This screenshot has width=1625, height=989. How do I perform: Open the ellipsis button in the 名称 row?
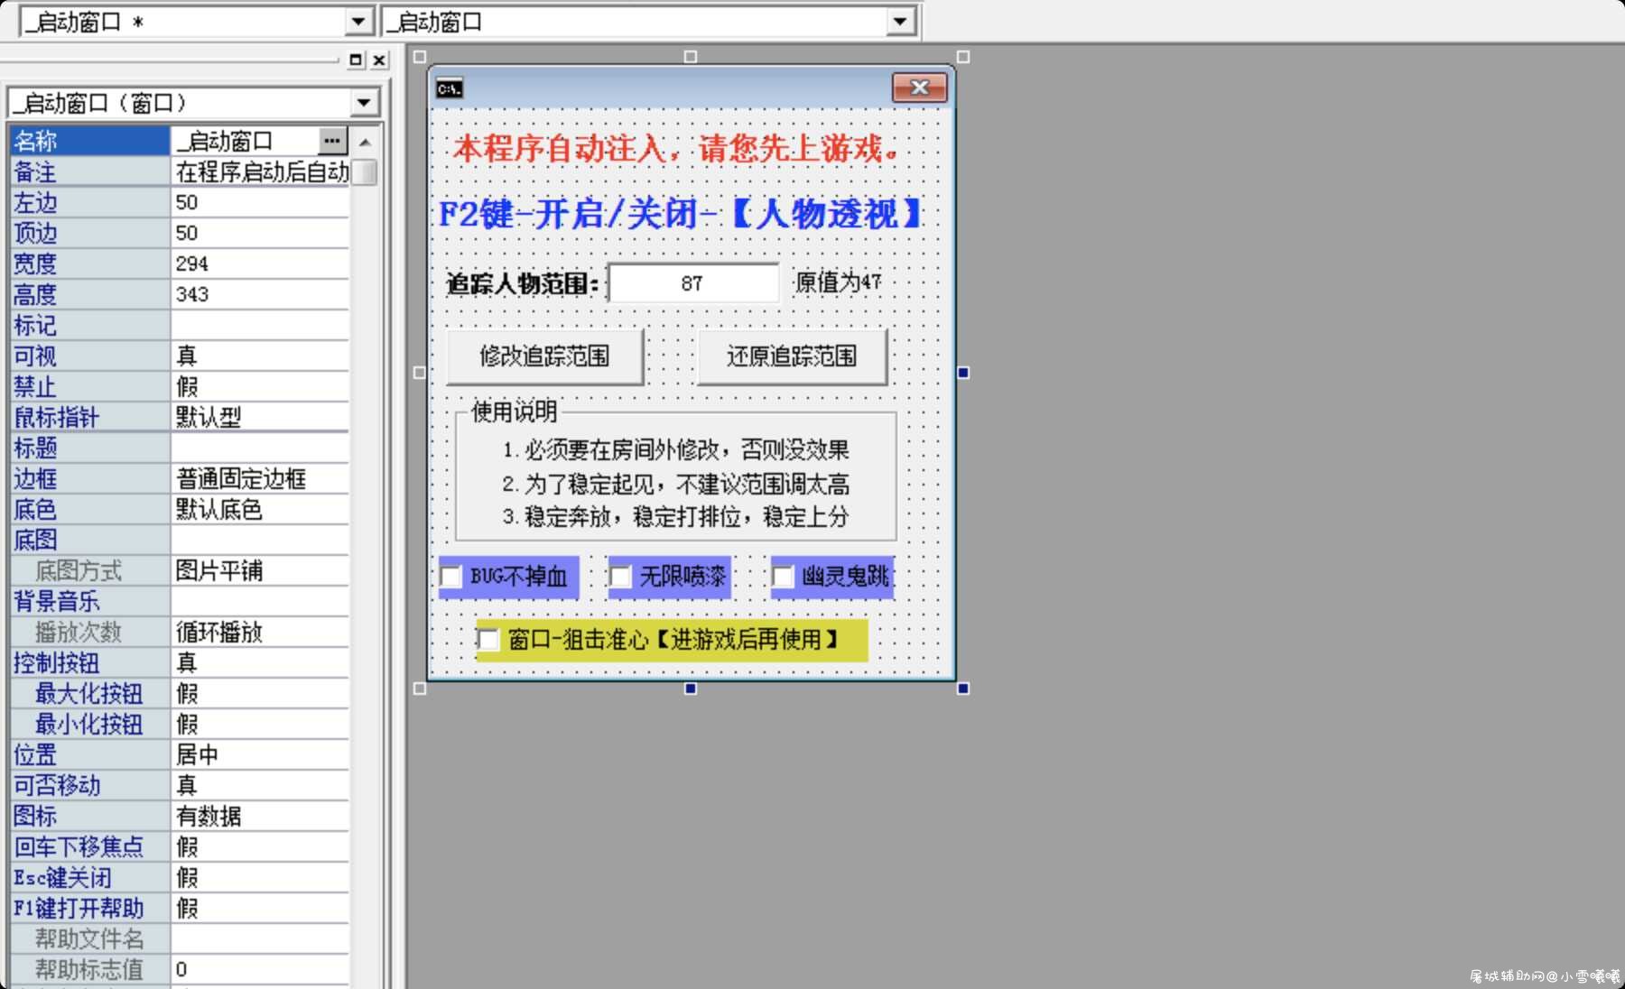point(332,141)
